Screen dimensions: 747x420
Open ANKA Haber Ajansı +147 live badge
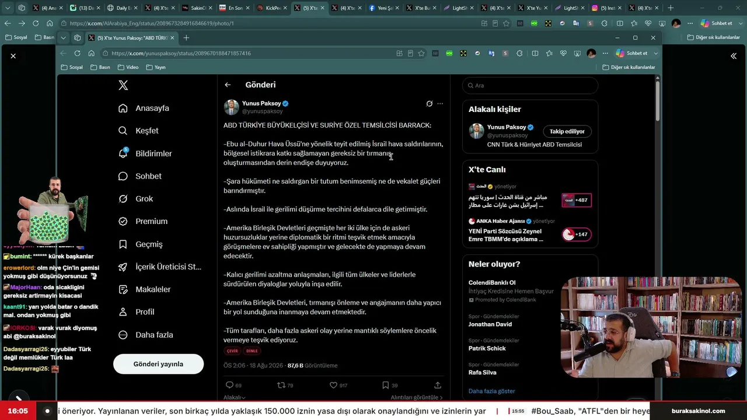(x=577, y=235)
